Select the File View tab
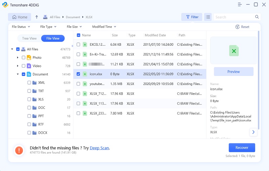Viewport: 269px width, 171px height. tap(53, 39)
